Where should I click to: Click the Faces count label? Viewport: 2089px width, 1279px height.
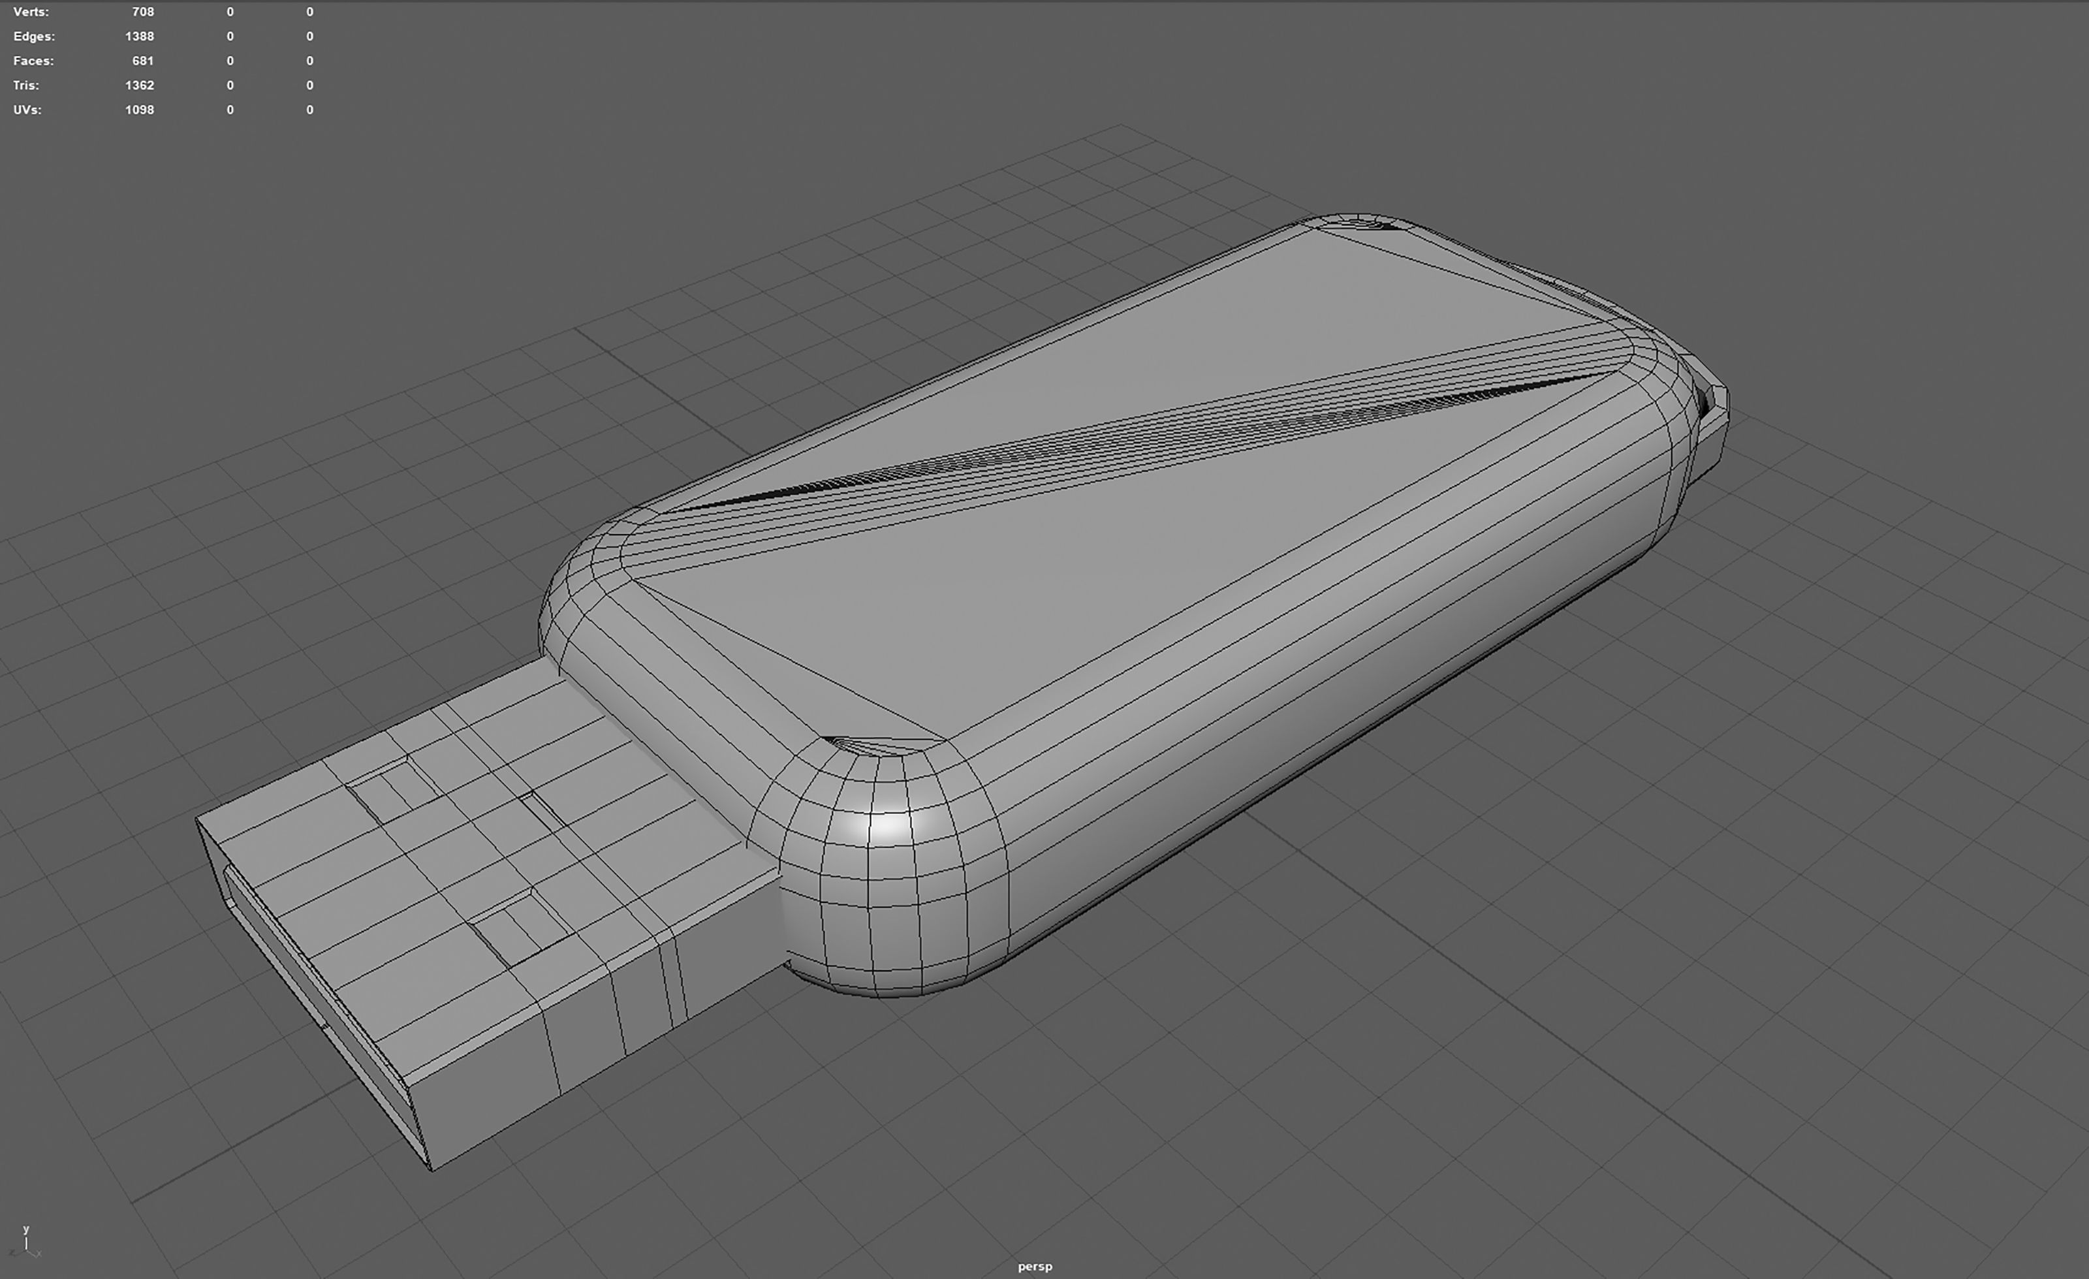click(33, 61)
